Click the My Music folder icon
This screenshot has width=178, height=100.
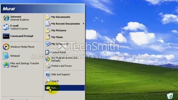(48, 37)
